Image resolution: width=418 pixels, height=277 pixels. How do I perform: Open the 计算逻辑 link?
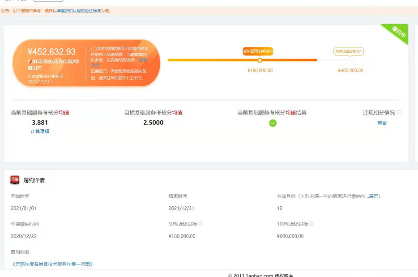tap(40, 131)
